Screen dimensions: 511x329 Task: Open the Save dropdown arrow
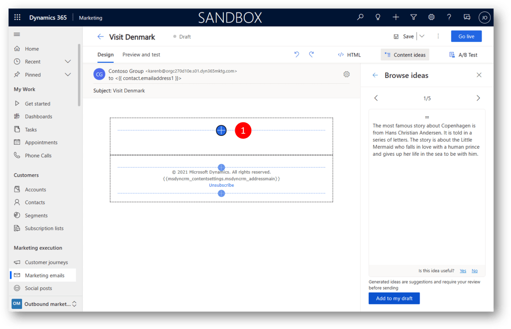(x=422, y=36)
